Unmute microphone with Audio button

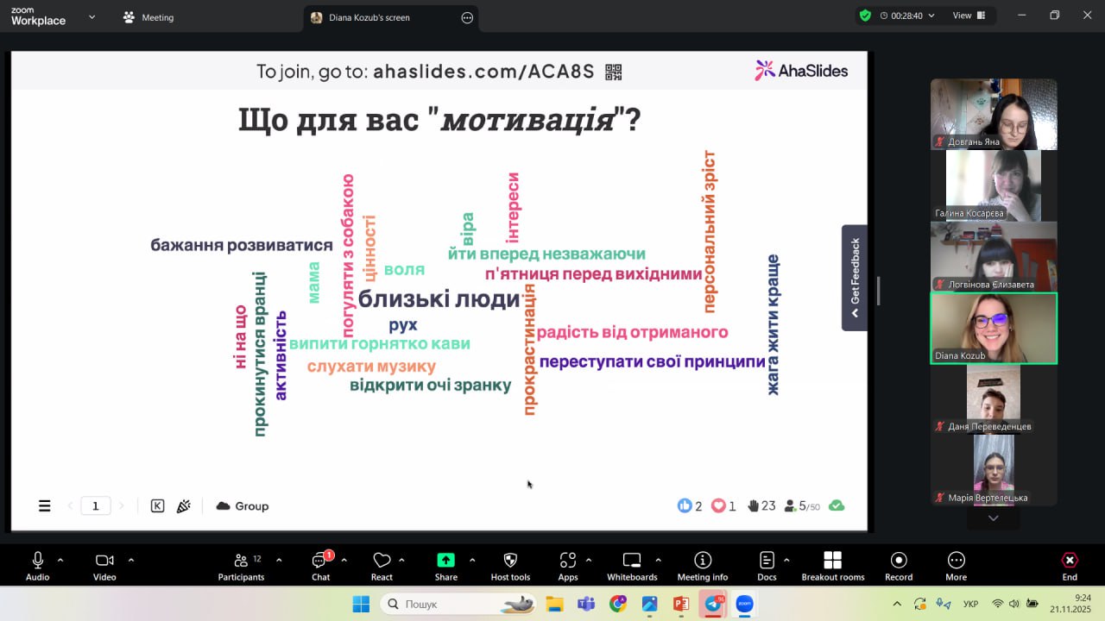(x=37, y=561)
